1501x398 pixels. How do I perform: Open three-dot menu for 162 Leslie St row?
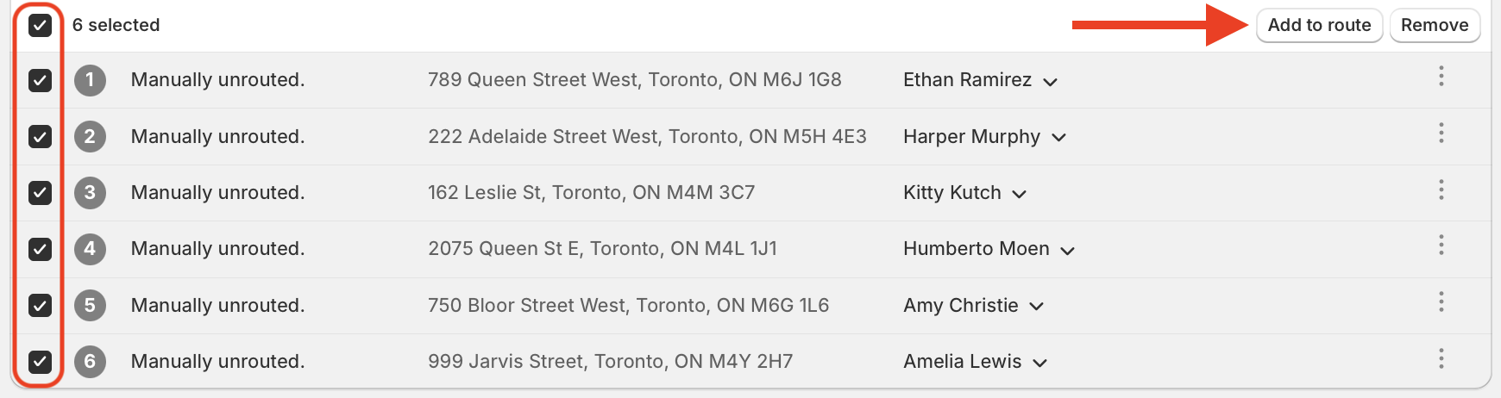click(1441, 190)
